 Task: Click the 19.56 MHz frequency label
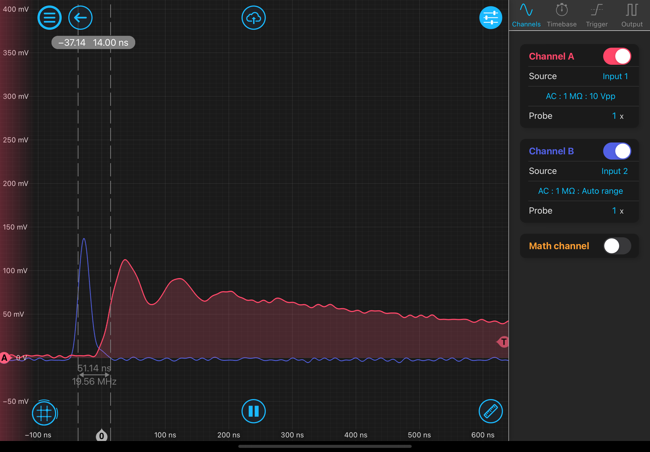tap(94, 381)
